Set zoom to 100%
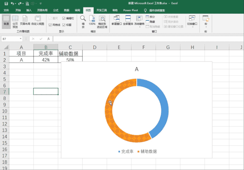This screenshot has width=244, height=170. [92, 20]
